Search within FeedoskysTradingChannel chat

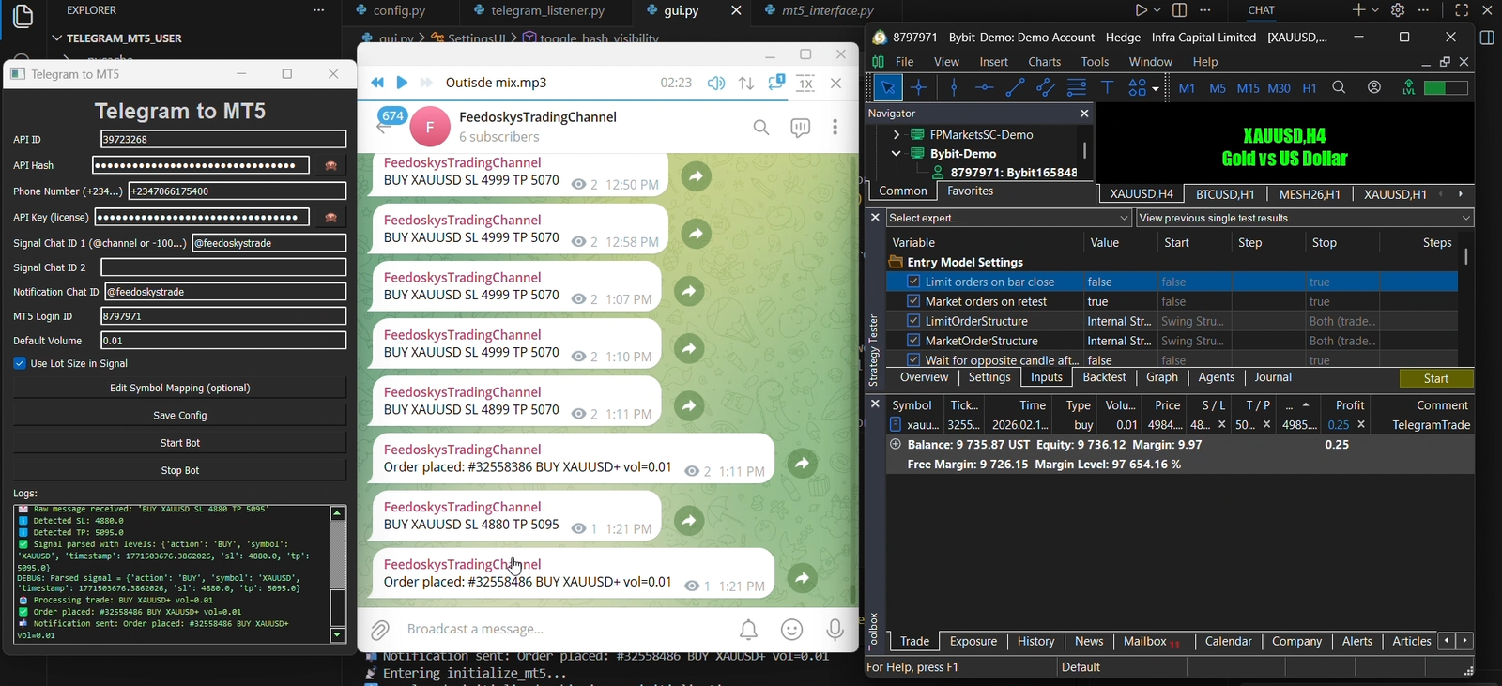[761, 128]
